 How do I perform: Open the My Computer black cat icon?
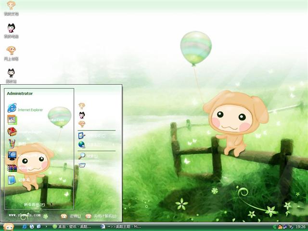11,31
